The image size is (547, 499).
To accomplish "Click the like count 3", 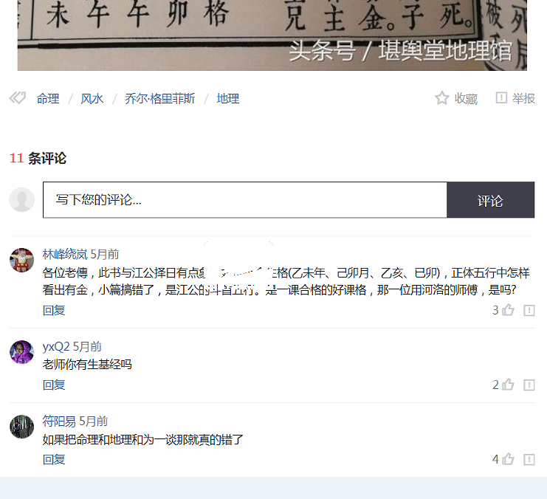I will coord(495,310).
